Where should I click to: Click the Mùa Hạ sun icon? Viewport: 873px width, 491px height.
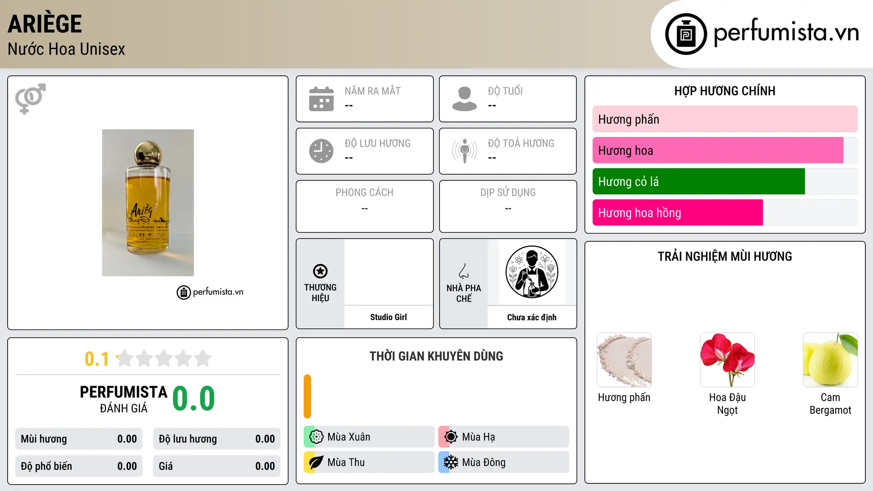[451, 437]
